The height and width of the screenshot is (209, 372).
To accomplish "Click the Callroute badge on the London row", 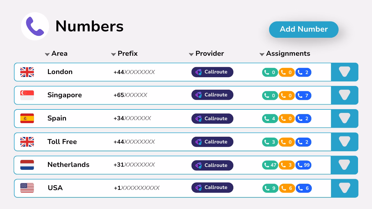I will [212, 72].
